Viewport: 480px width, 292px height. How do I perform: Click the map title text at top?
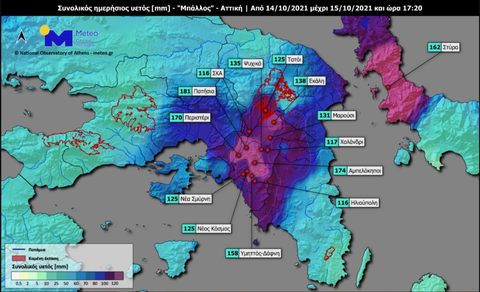click(240, 8)
